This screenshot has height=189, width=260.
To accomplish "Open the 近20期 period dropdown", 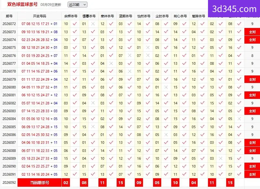I will click(x=77, y=5).
